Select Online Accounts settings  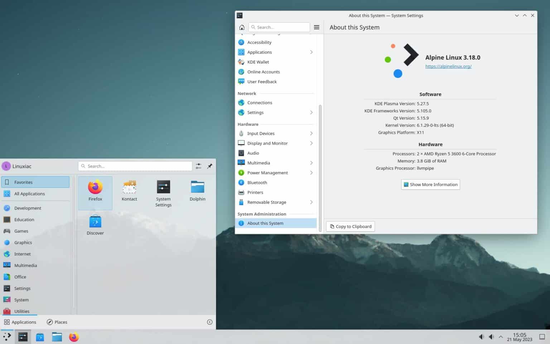click(264, 72)
